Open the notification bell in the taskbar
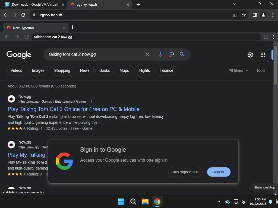This screenshot has width=278, height=208. [271, 201]
